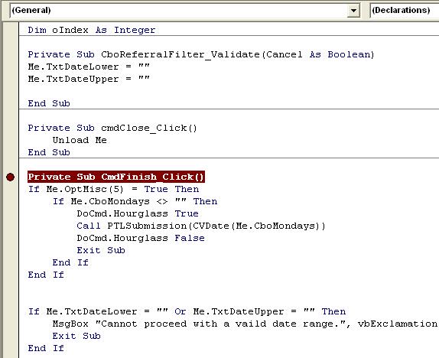Click inside the (General) combo box text
Image resolution: width=439 pixels, height=358 pixels.
[x=178, y=11]
